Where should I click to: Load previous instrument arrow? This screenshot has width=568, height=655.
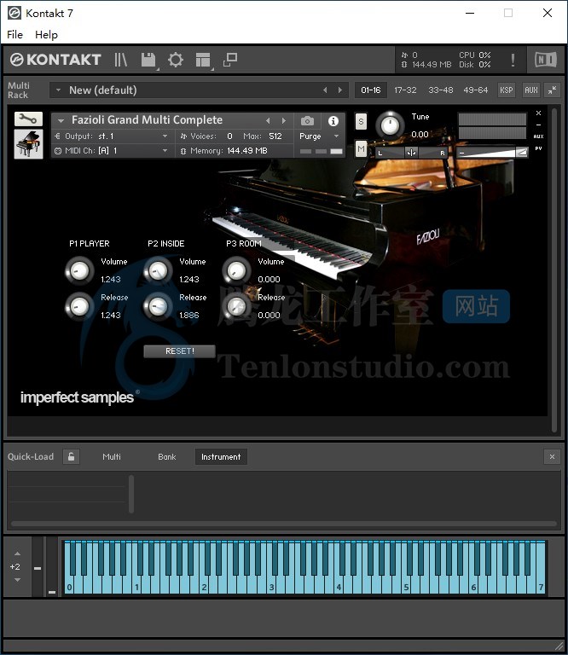tap(268, 121)
